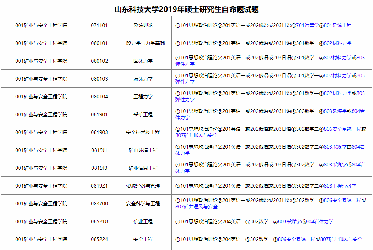
Task: Select major code 071101
Action: click(x=99, y=25)
